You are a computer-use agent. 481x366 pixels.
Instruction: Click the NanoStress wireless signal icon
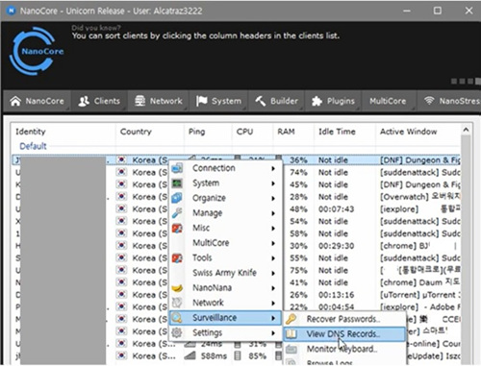[429, 101]
